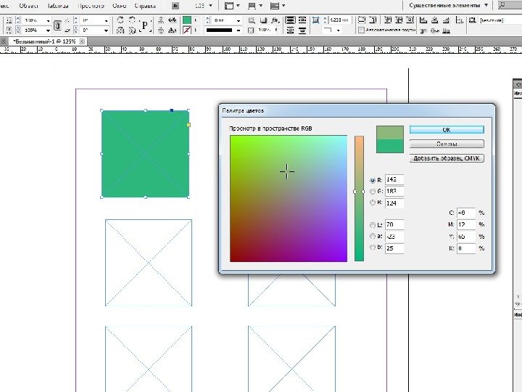Image resolution: width=522 pixels, height=392 pixels.
Task: Click the P flip/rotate indicator icon
Action: 145,25
